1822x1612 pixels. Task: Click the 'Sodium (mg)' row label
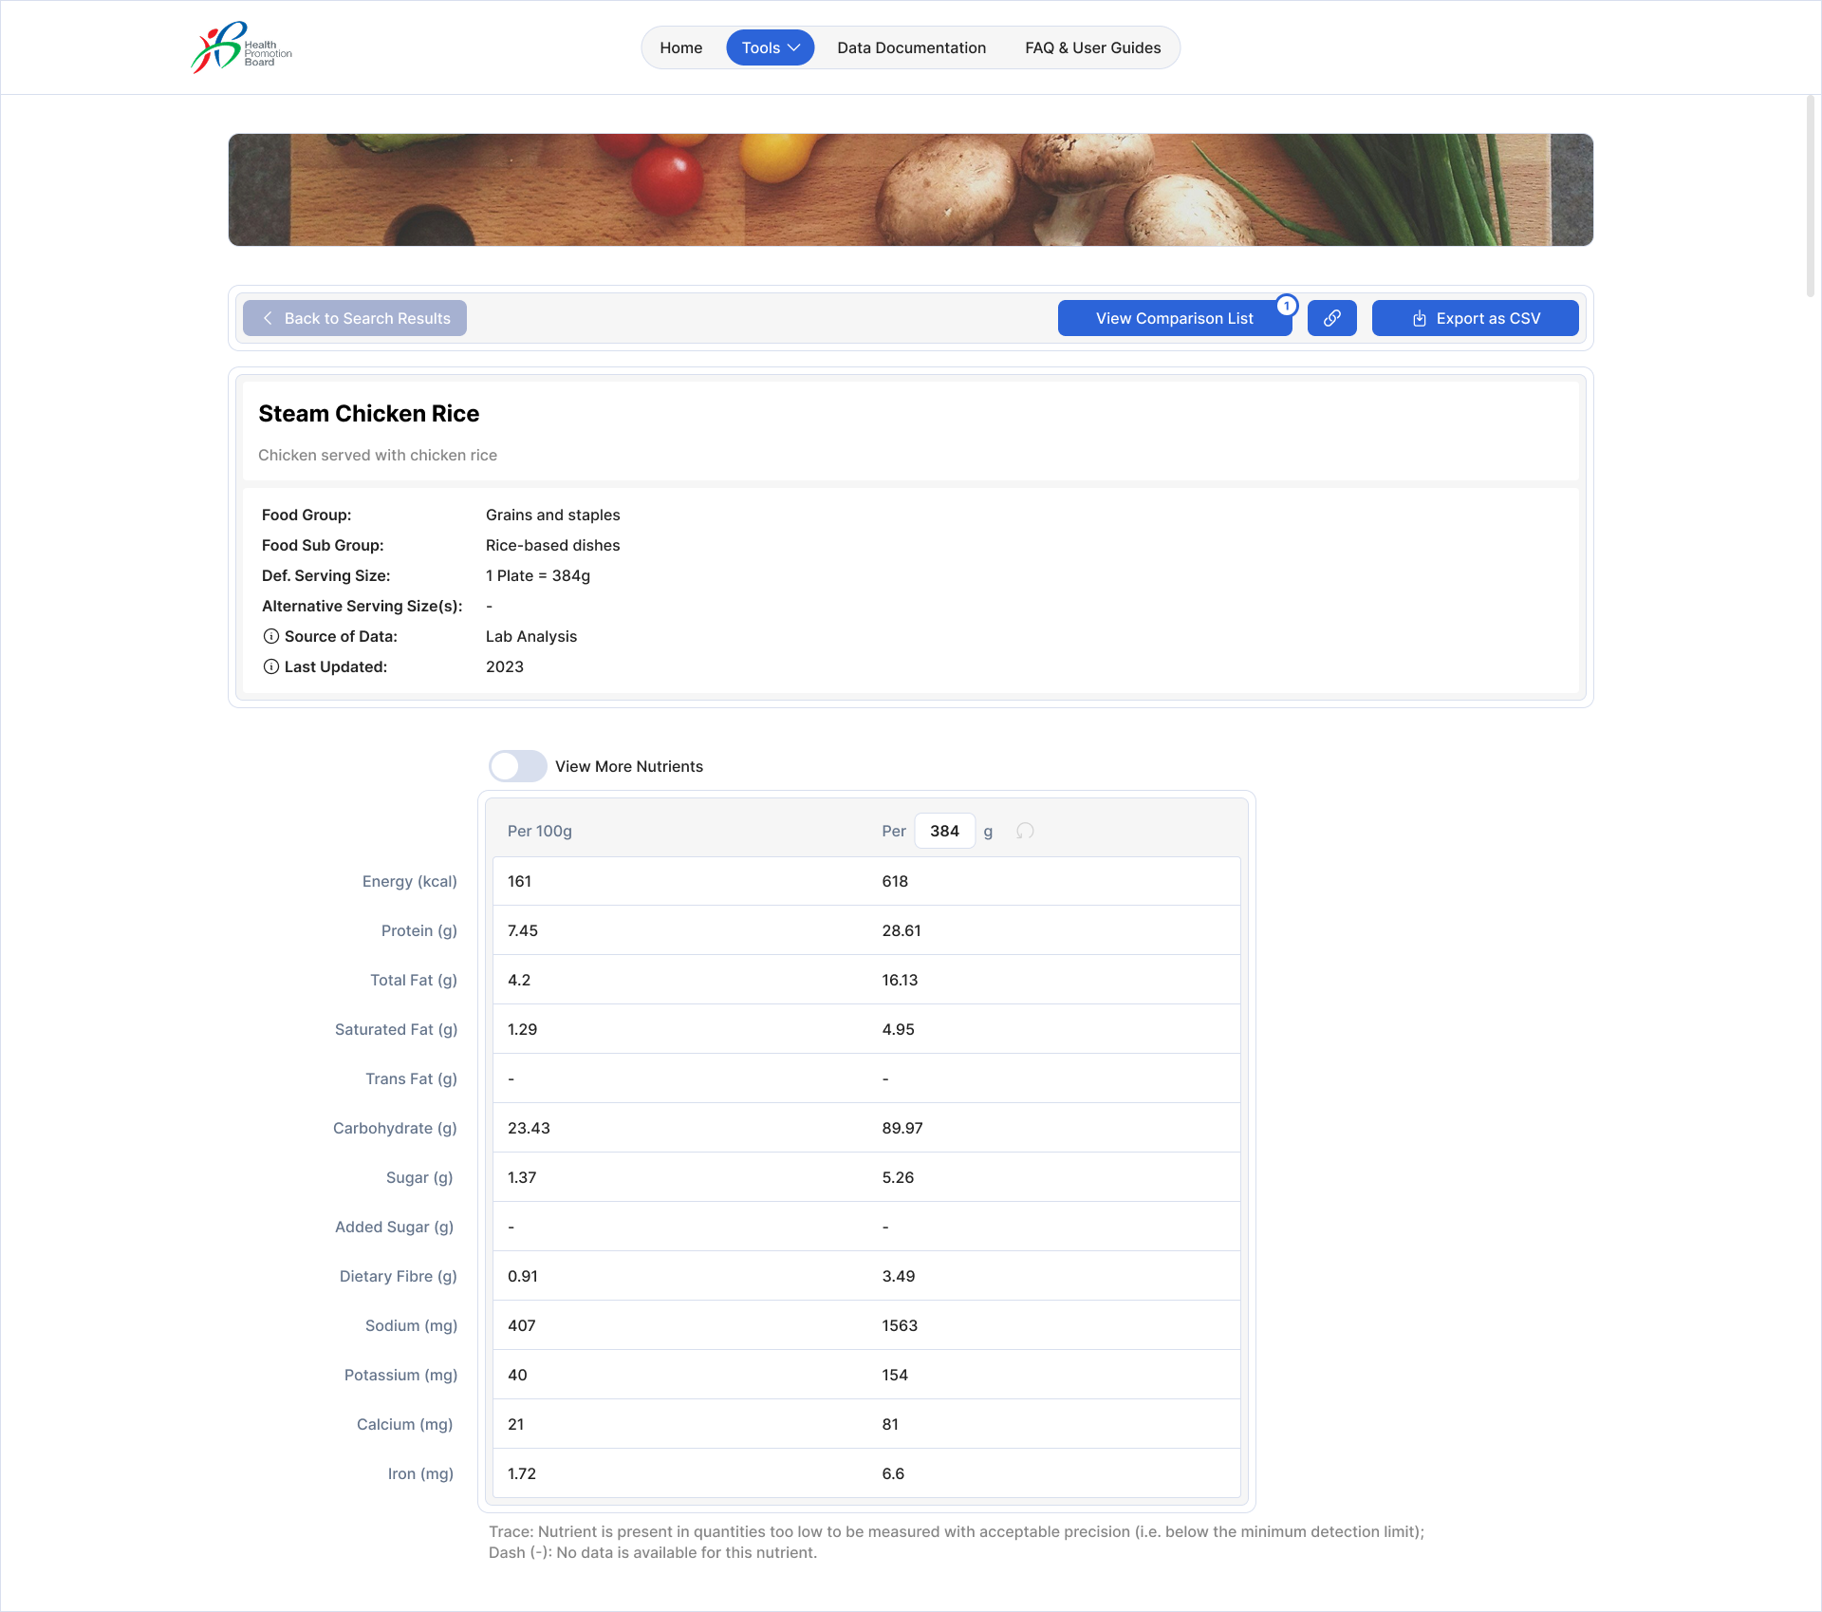[412, 1325]
